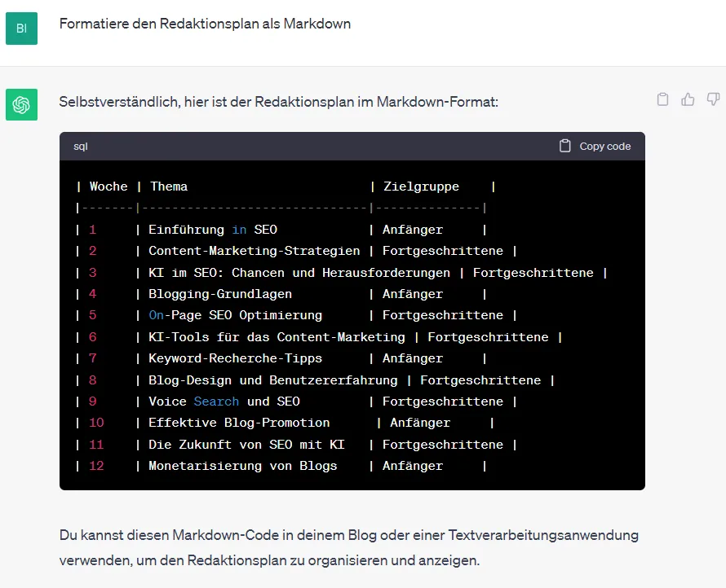This screenshot has width=726, height=588.
Task: Click 'On-Page SEO Optimierung' row text
Action: click(235, 315)
